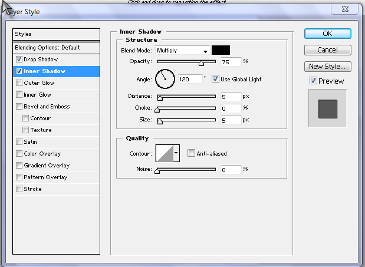Image resolution: width=365 pixels, height=267 pixels.
Task: Enable the Satin checkbox
Action: point(19,142)
